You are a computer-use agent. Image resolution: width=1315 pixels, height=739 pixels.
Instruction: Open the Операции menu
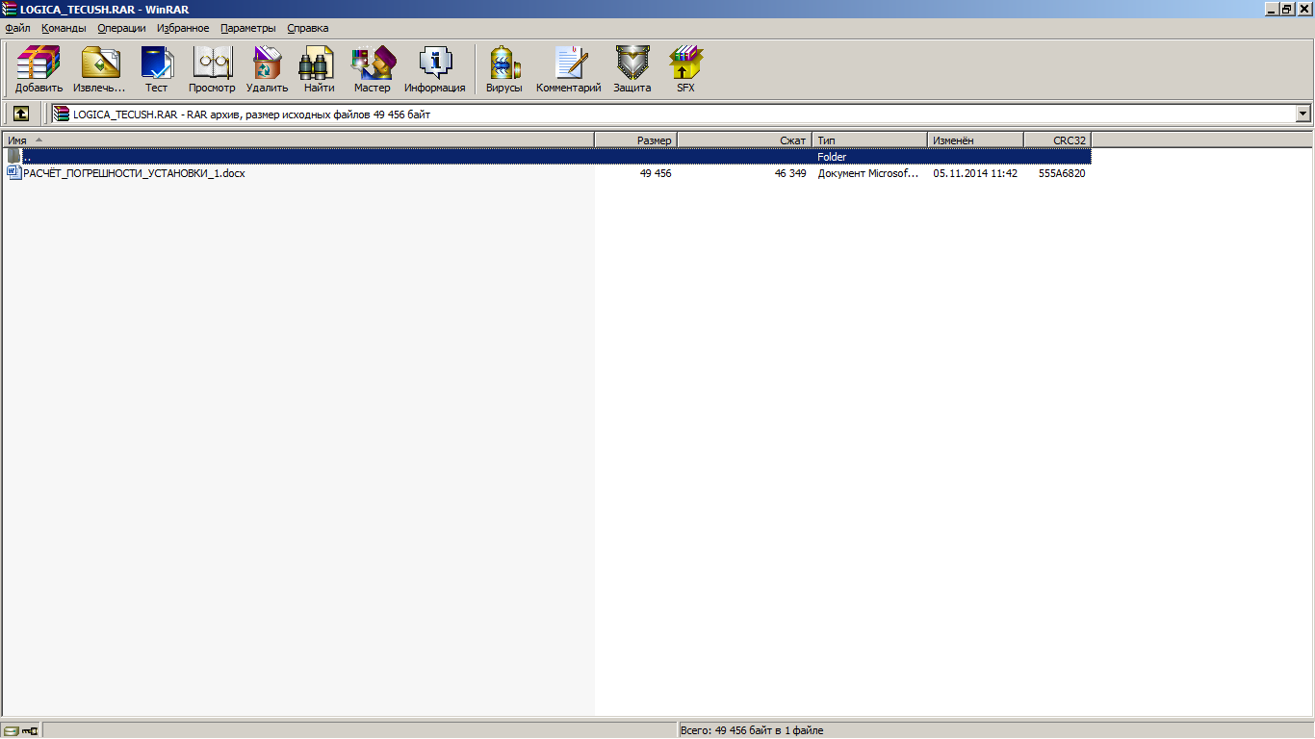[121, 28]
